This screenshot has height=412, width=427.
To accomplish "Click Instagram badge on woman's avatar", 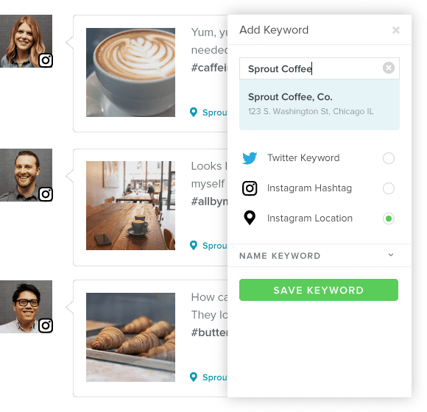I will point(46,60).
